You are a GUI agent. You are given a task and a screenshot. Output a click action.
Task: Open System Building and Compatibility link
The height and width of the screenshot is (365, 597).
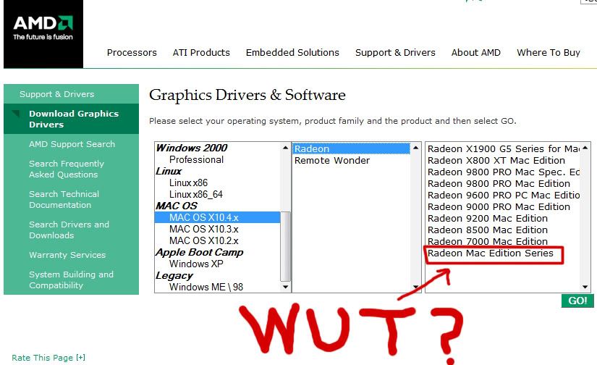pyautogui.click(x=71, y=280)
